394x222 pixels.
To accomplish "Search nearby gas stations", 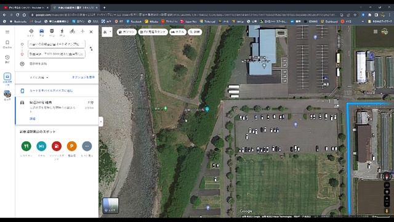I will (x=57, y=146).
